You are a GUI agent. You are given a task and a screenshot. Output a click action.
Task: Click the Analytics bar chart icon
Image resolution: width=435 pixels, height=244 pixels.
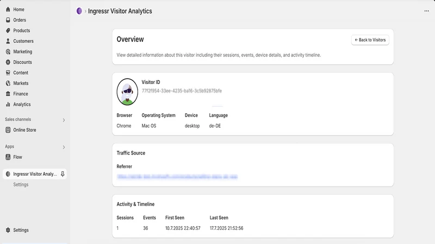(x=8, y=104)
